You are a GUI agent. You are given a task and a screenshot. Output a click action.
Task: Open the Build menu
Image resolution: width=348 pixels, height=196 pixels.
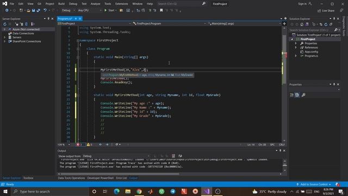(x=61, y=4)
